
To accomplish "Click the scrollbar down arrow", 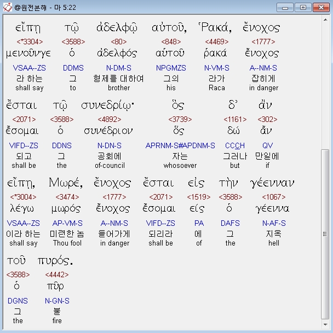I will click(325, 324).
